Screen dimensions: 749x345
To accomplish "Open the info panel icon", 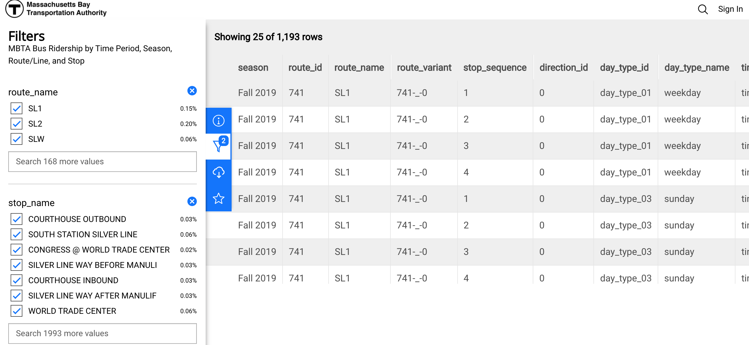I will point(219,120).
